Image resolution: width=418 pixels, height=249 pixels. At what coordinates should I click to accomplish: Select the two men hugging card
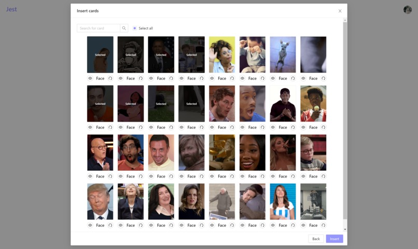[x=253, y=201]
